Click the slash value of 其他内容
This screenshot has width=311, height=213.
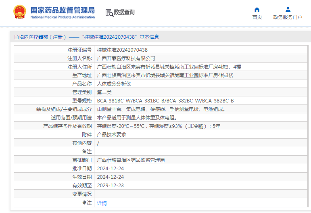[98, 143]
